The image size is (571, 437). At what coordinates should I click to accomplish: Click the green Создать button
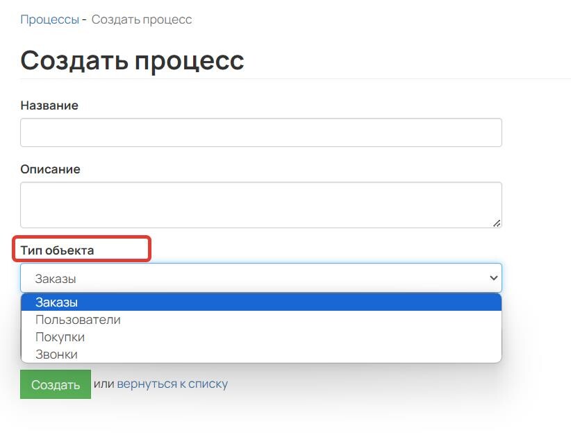56,384
